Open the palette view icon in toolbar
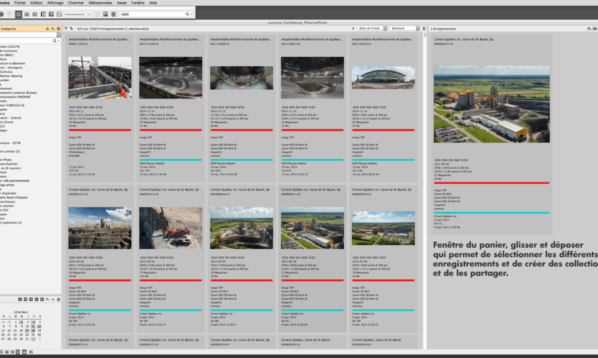 pyautogui.click(x=59, y=14)
